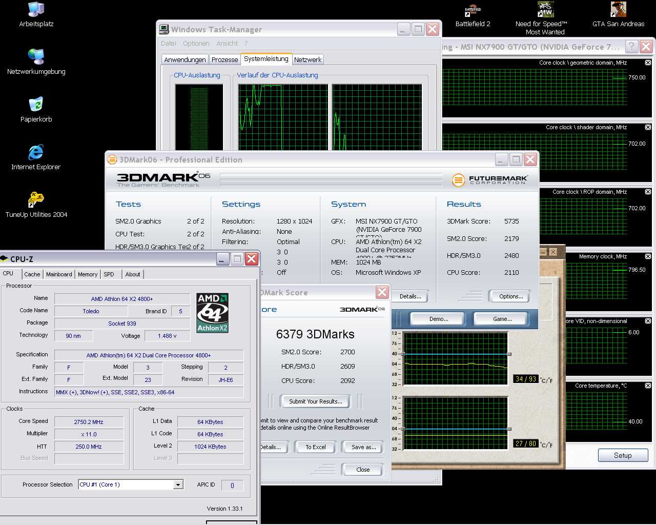
Task: Click the Windows Task-Manager title bar icon
Action: (164, 29)
